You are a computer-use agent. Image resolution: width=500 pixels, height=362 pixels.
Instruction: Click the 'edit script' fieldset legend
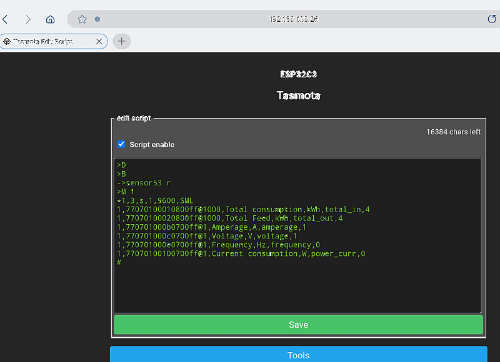pyautogui.click(x=134, y=118)
